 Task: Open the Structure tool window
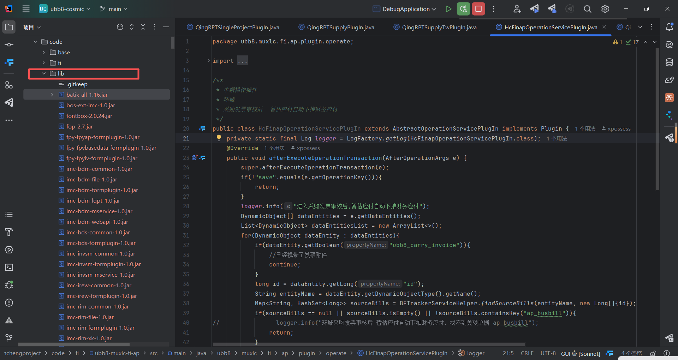9,85
